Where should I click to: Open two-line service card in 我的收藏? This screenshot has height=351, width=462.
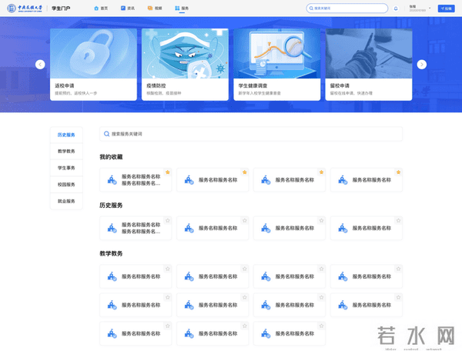pos(136,180)
